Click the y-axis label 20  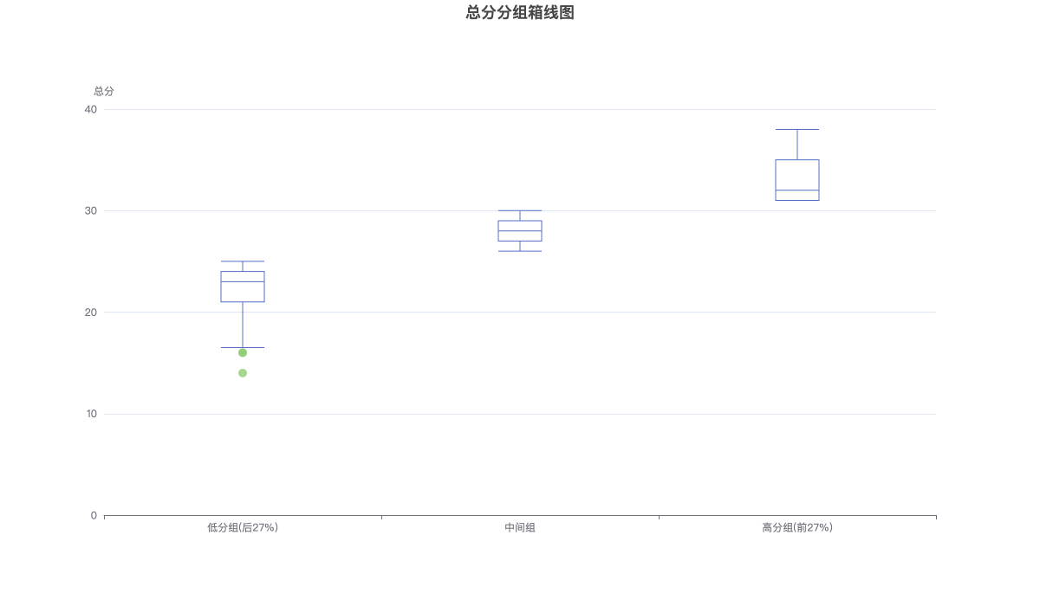(x=91, y=312)
